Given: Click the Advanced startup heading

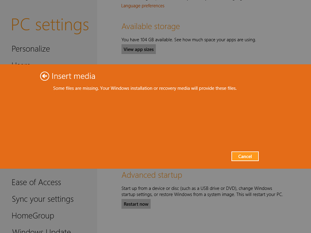Looking at the screenshot, I should point(152,175).
